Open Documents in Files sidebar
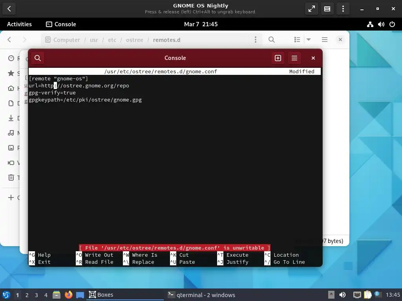Image resolution: width=402 pixels, height=301 pixels. [x=14, y=103]
